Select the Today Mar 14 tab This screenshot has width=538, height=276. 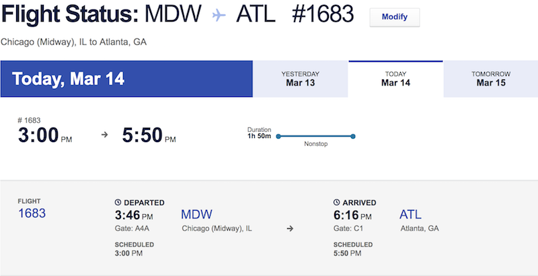tap(395, 79)
